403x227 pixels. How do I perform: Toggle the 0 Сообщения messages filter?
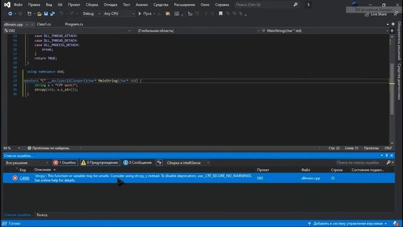[137, 163]
